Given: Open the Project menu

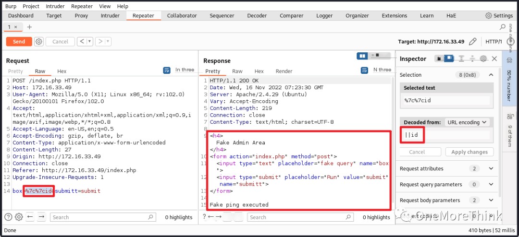Looking at the screenshot, I should point(31,6).
